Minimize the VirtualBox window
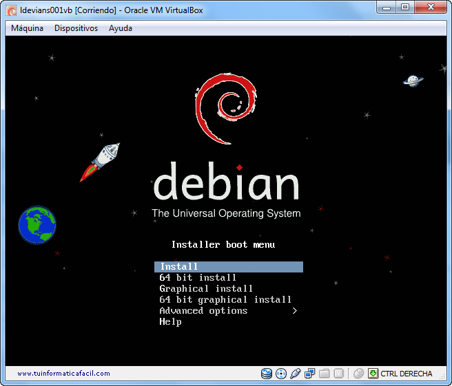The width and height of the screenshot is (452, 386). click(x=387, y=8)
